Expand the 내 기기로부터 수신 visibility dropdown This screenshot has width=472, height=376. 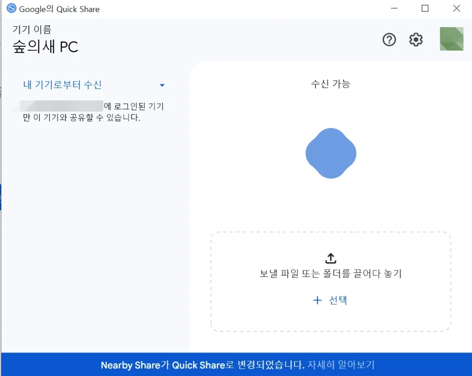pyautogui.click(x=94, y=85)
